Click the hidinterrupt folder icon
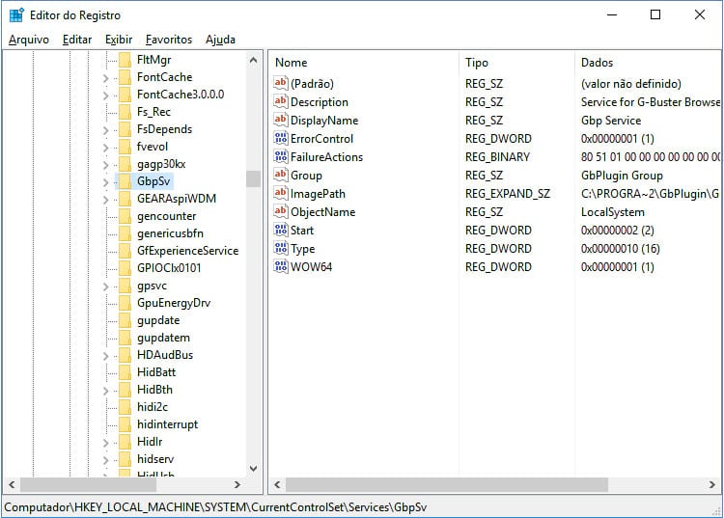The image size is (724, 518). (x=125, y=424)
